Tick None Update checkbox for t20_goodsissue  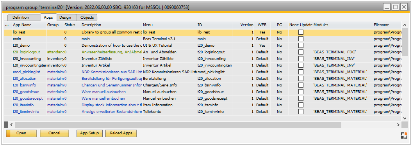pos(301,92)
